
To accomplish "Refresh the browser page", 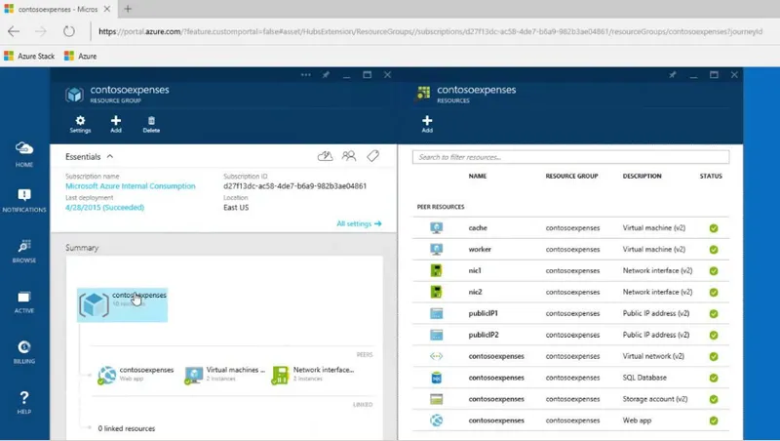I will click(69, 31).
